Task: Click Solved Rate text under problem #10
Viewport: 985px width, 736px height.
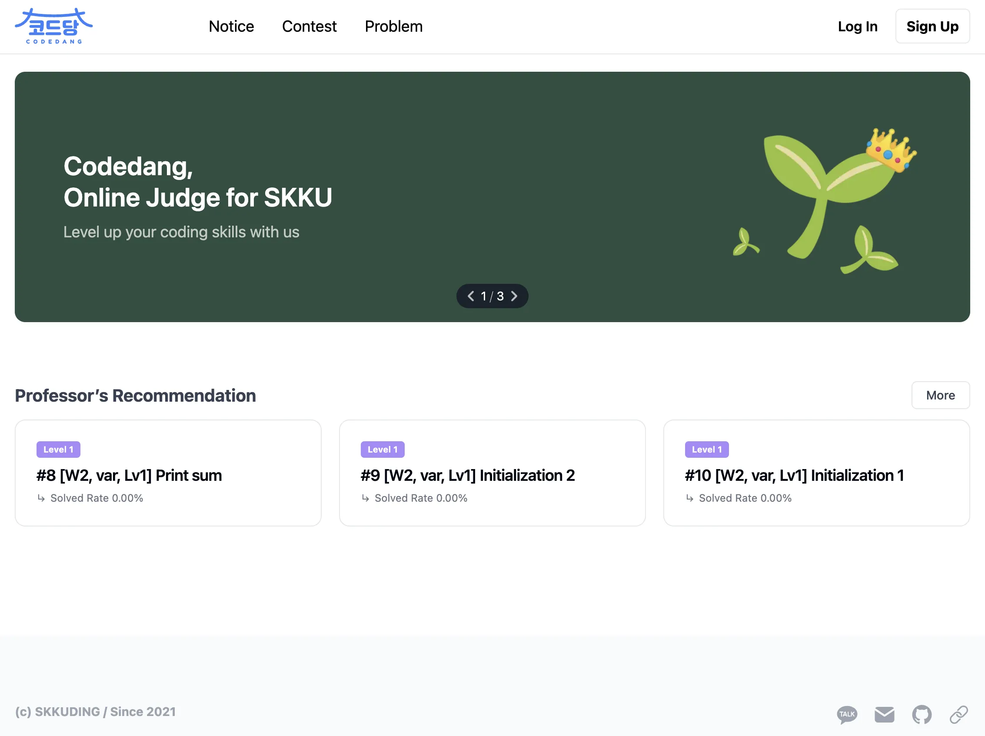Action: click(745, 498)
